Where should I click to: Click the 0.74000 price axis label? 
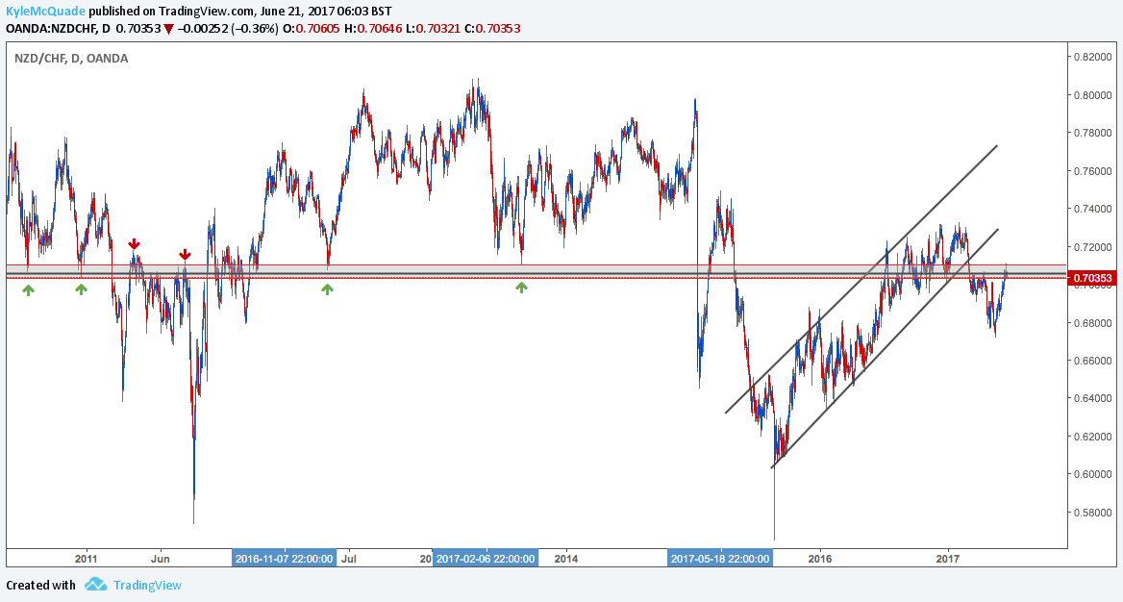click(x=1092, y=210)
